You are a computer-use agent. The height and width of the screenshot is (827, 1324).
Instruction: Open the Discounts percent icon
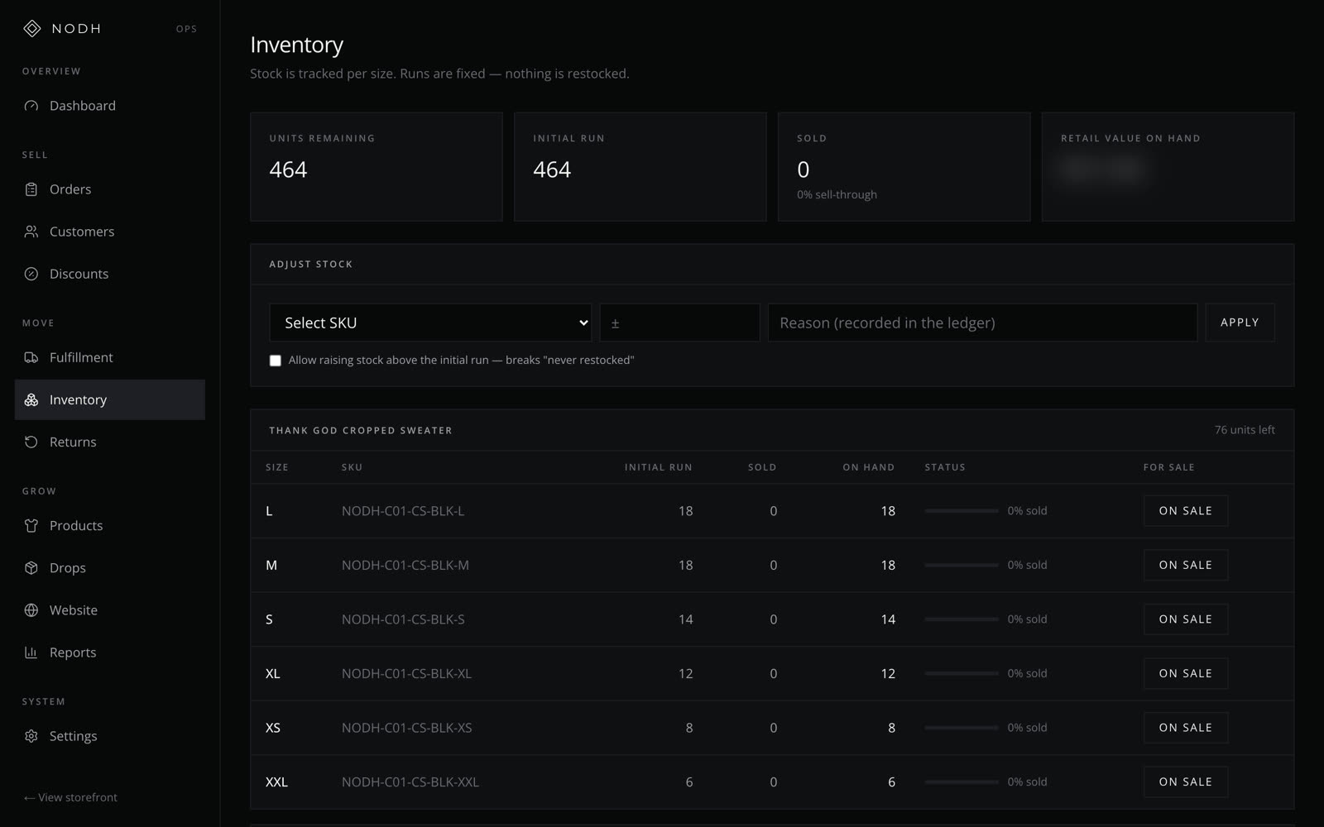tap(31, 274)
